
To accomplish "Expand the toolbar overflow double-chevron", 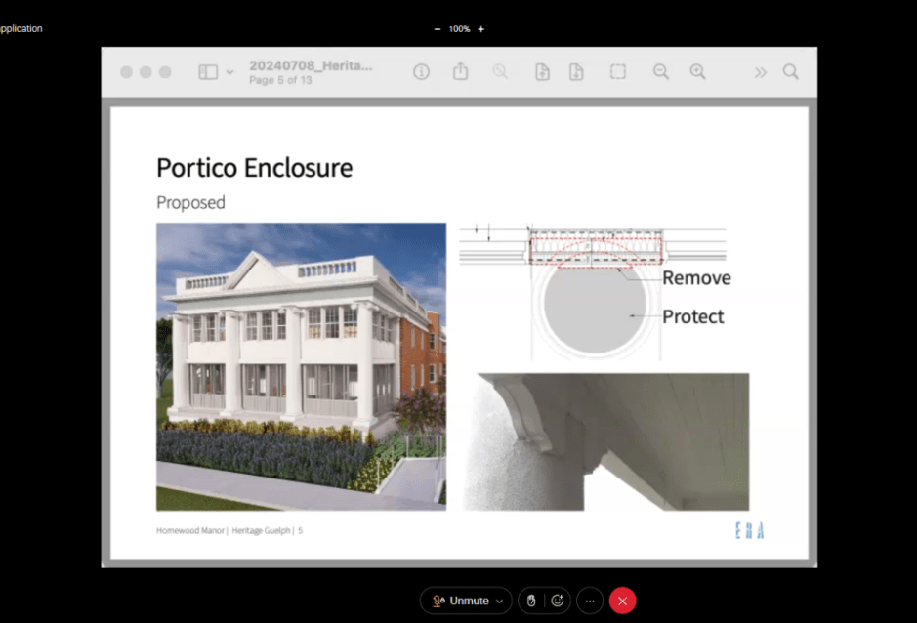I will [x=761, y=72].
